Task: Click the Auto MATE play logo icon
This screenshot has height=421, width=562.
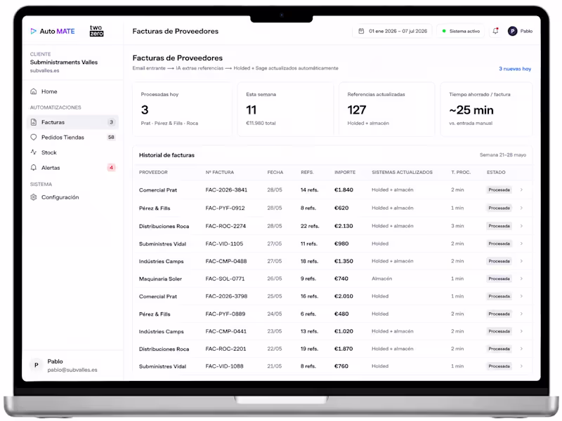Action: click(33, 31)
